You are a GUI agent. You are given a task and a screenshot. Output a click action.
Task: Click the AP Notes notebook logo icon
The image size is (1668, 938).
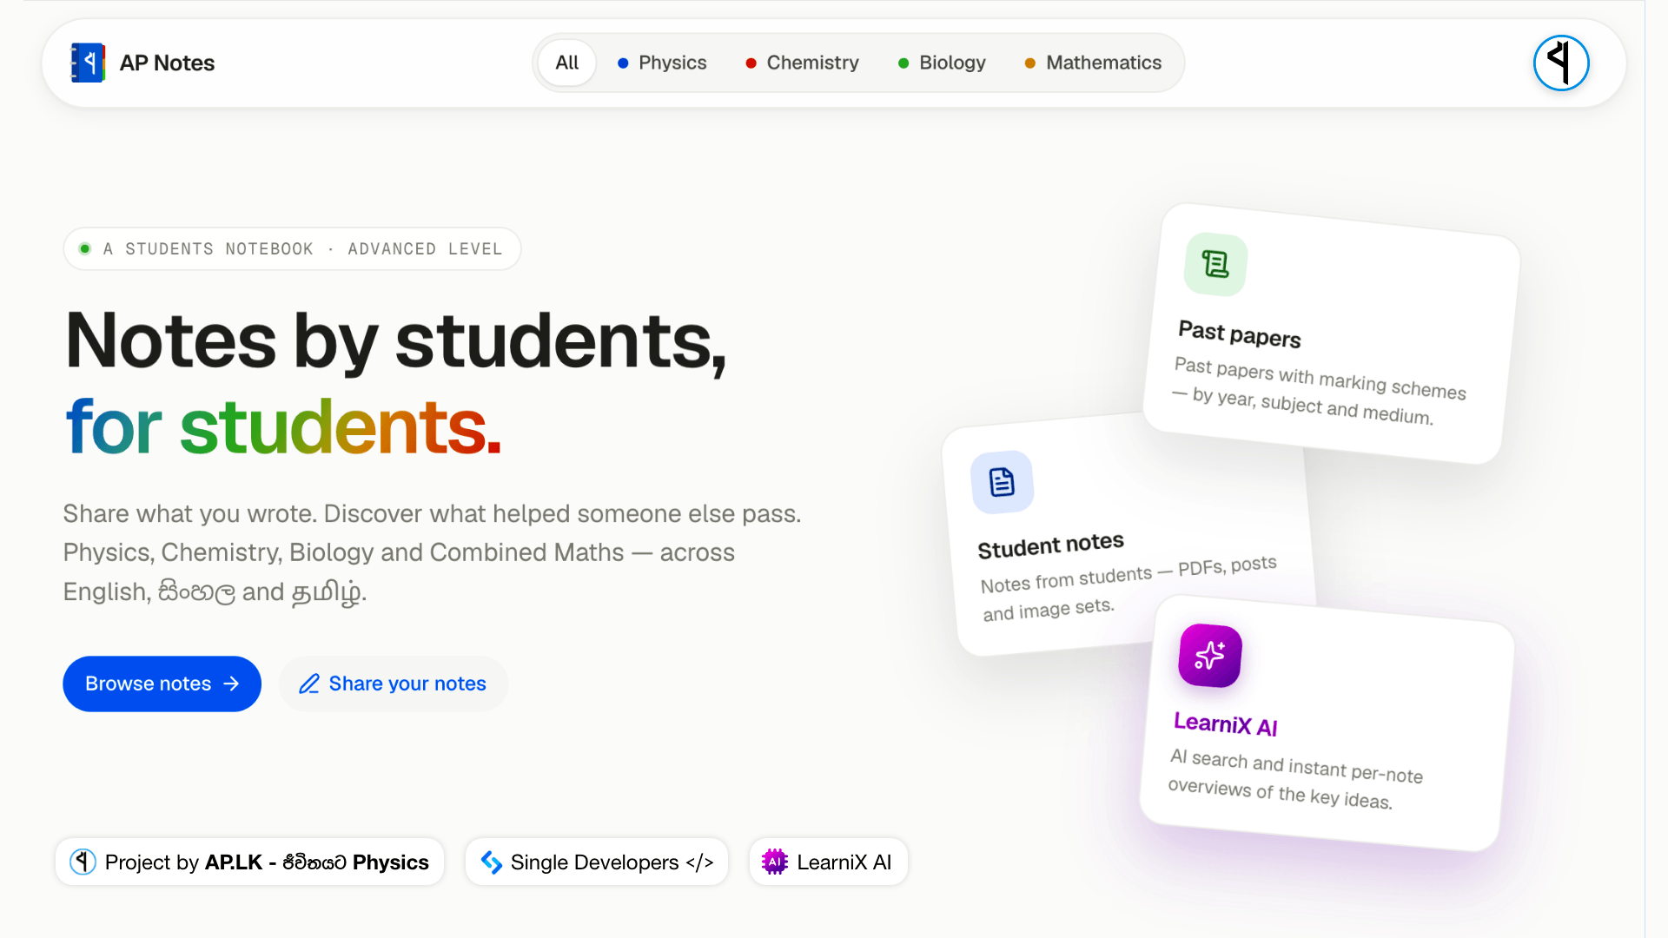tap(88, 63)
